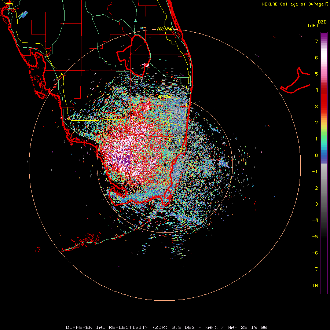This screenshot has height=330, width=330.
Task: Select the positive 2 dB scale value
Action: 316,122
